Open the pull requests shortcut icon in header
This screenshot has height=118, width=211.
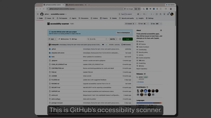click(161, 14)
